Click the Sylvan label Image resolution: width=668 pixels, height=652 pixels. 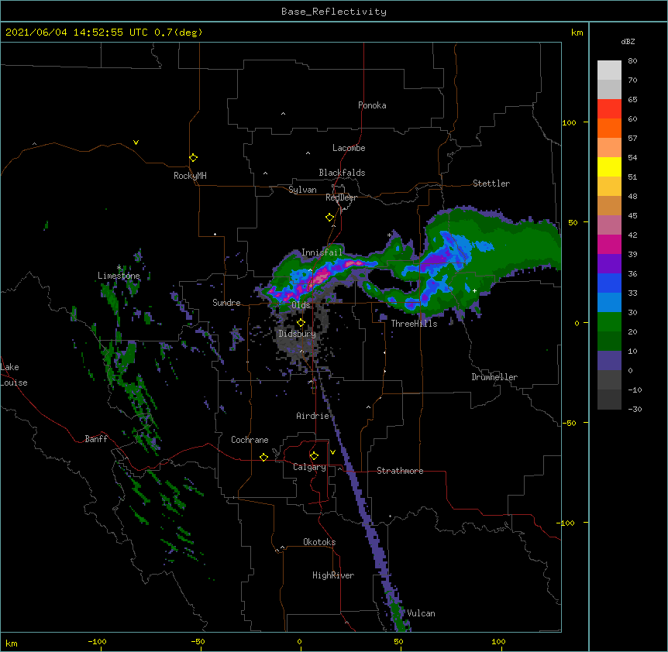(x=302, y=190)
